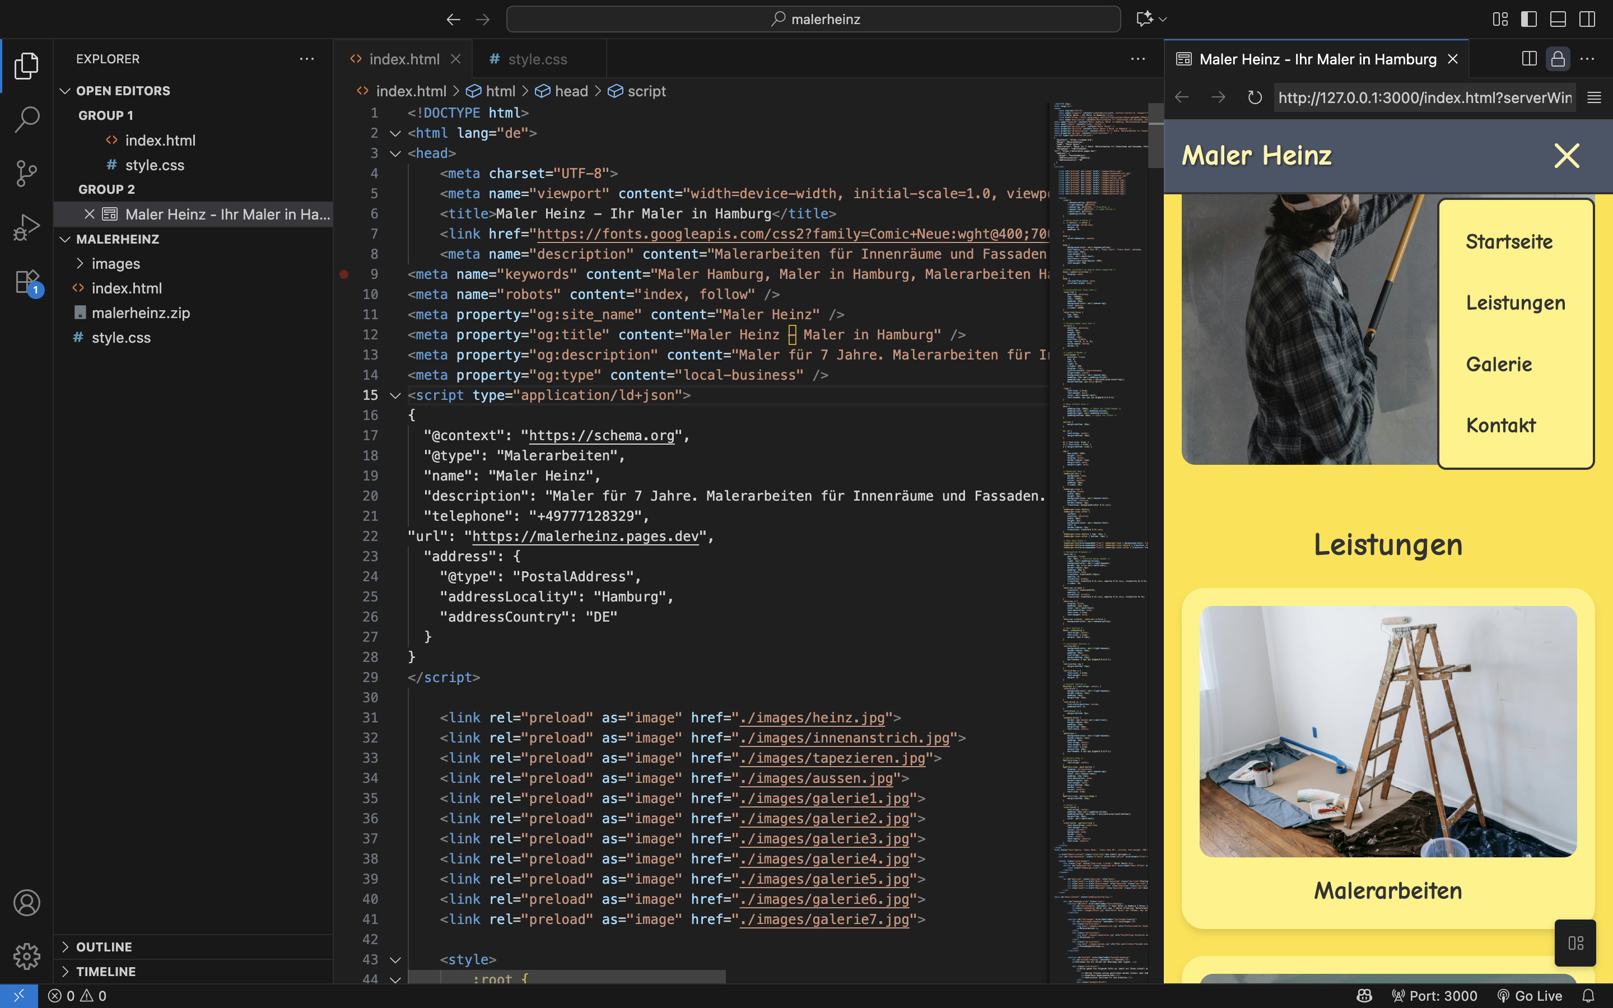1613x1008 pixels.
Task: Open GitHub Copilot from the status bar
Action: 1364,995
